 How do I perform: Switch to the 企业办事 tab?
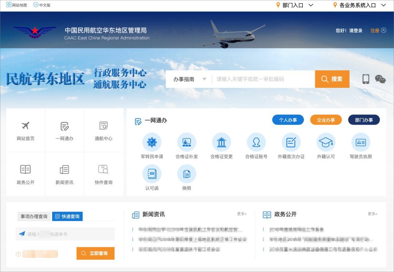[326, 120]
